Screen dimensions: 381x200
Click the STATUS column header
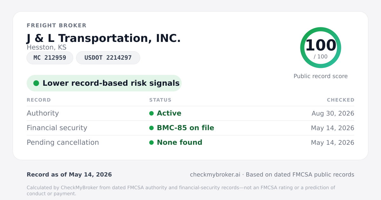coord(160,100)
